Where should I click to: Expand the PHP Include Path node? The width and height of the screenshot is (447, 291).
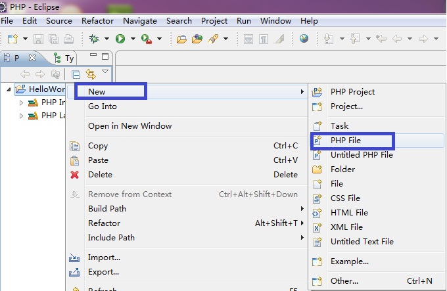click(x=21, y=102)
